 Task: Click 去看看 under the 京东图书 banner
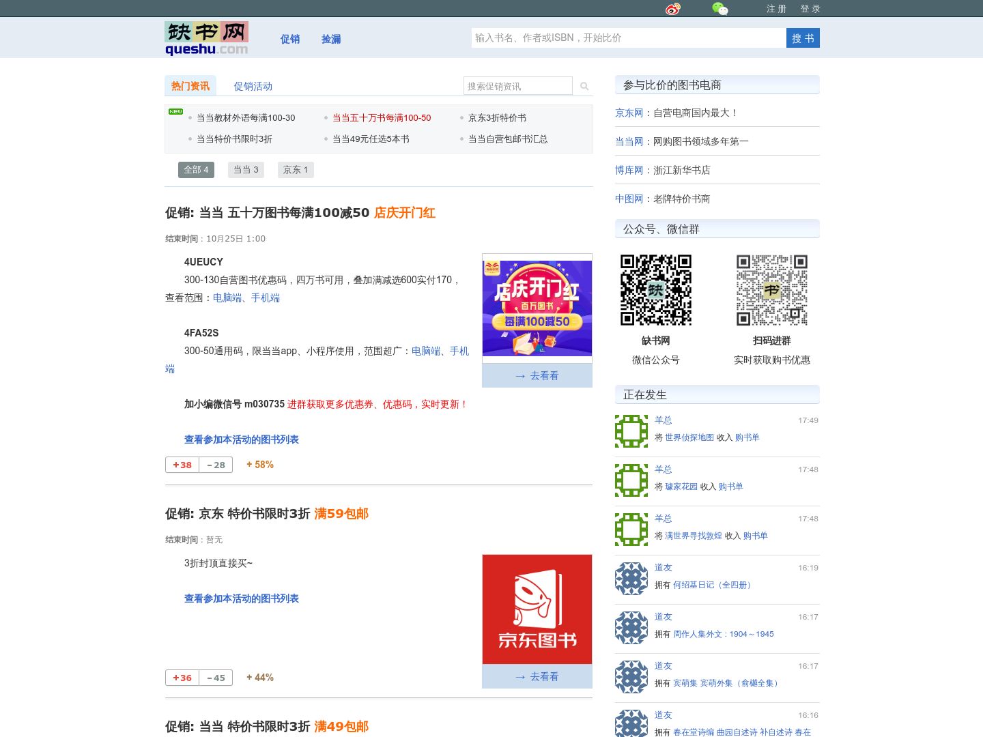coord(537,676)
